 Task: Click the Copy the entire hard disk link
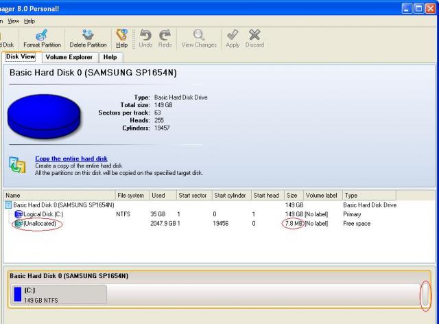pyautogui.click(x=71, y=159)
